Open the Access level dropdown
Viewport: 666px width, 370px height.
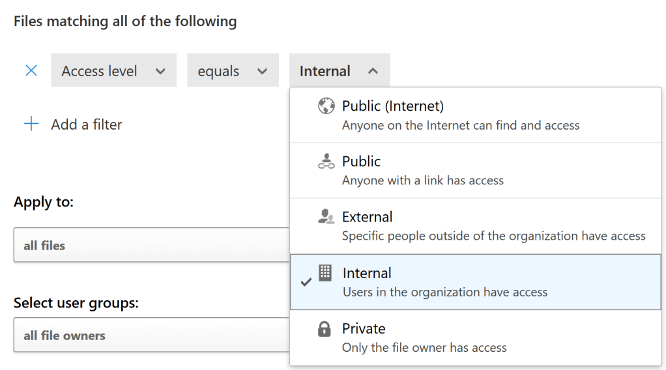(113, 71)
